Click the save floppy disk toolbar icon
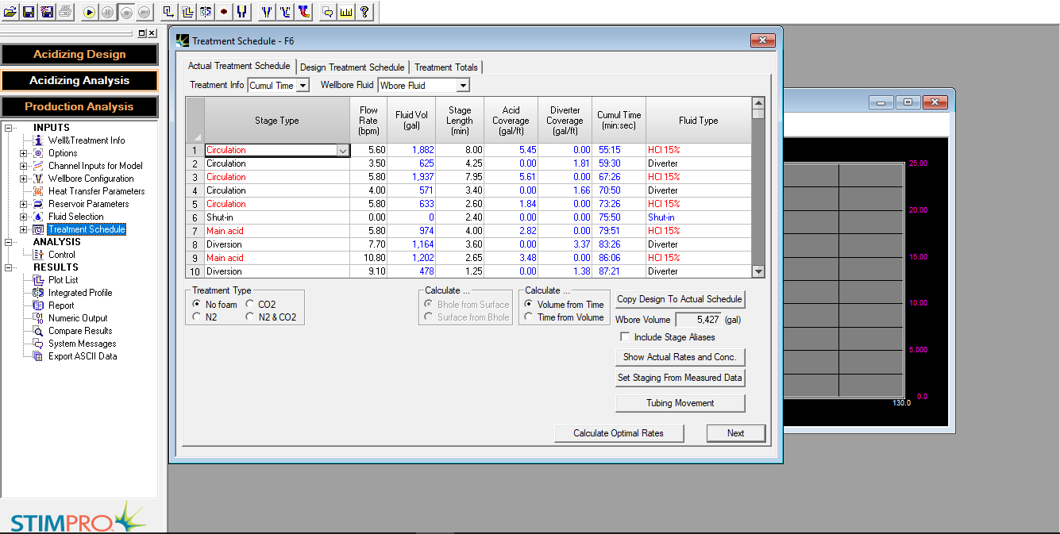Viewport: 1060px width, 534px height. [x=28, y=12]
